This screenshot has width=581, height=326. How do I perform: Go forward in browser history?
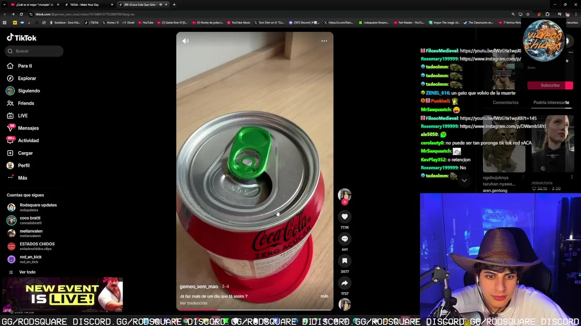pyautogui.click(x=13, y=14)
